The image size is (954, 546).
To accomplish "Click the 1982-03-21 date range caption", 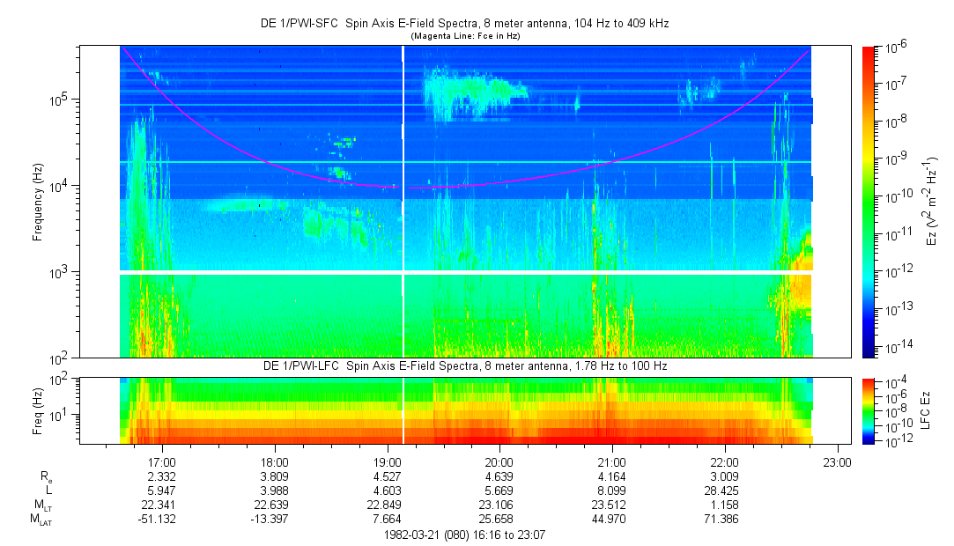I will pyautogui.click(x=464, y=535).
